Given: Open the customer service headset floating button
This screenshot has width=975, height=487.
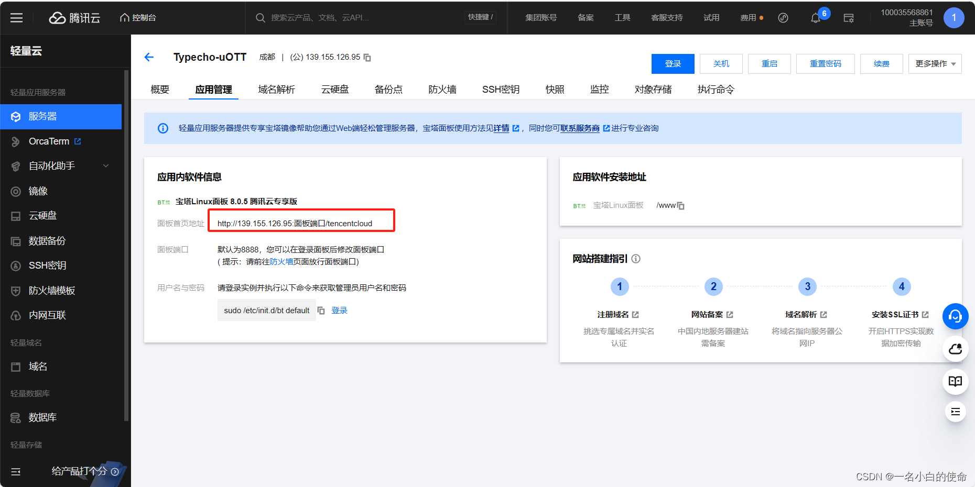Looking at the screenshot, I should coord(955,316).
